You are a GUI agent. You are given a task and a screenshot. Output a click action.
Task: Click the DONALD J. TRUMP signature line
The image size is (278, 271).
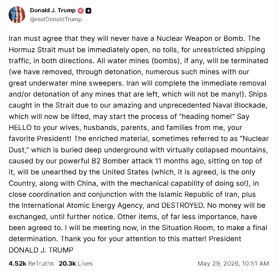[41, 250]
